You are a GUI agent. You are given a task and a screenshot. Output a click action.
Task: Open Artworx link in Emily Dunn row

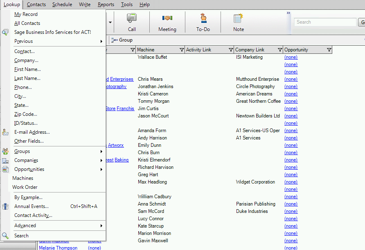(x=116, y=146)
